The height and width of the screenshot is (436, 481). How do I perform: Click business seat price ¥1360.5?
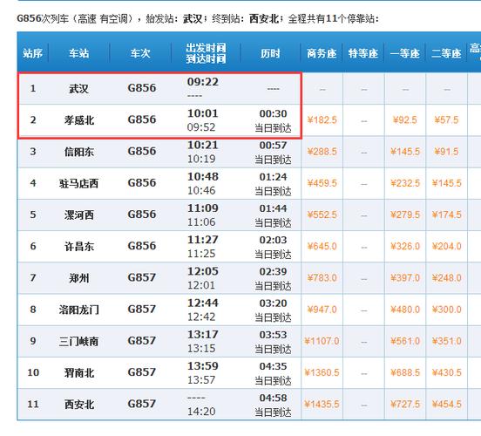click(322, 372)
